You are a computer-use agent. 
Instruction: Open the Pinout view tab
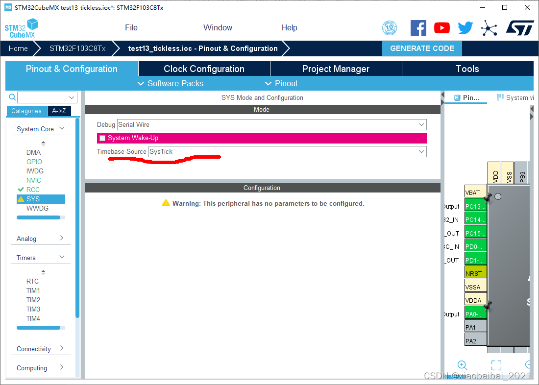(466, 97)
